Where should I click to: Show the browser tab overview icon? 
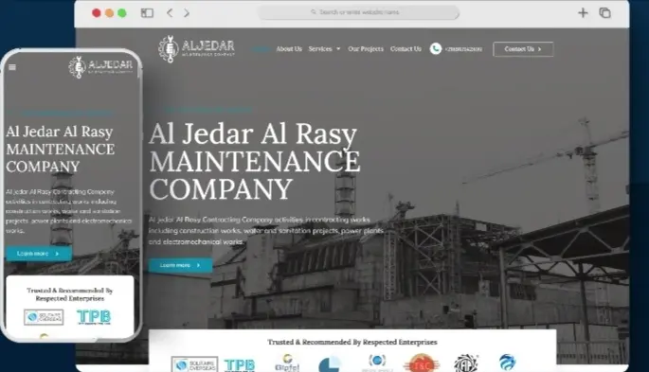[604, 13]
